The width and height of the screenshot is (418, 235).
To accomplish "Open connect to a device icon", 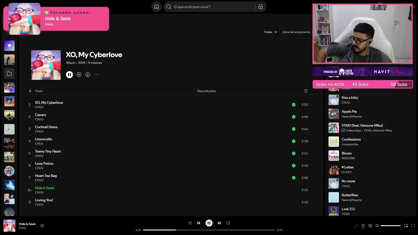I will (370, 226).
